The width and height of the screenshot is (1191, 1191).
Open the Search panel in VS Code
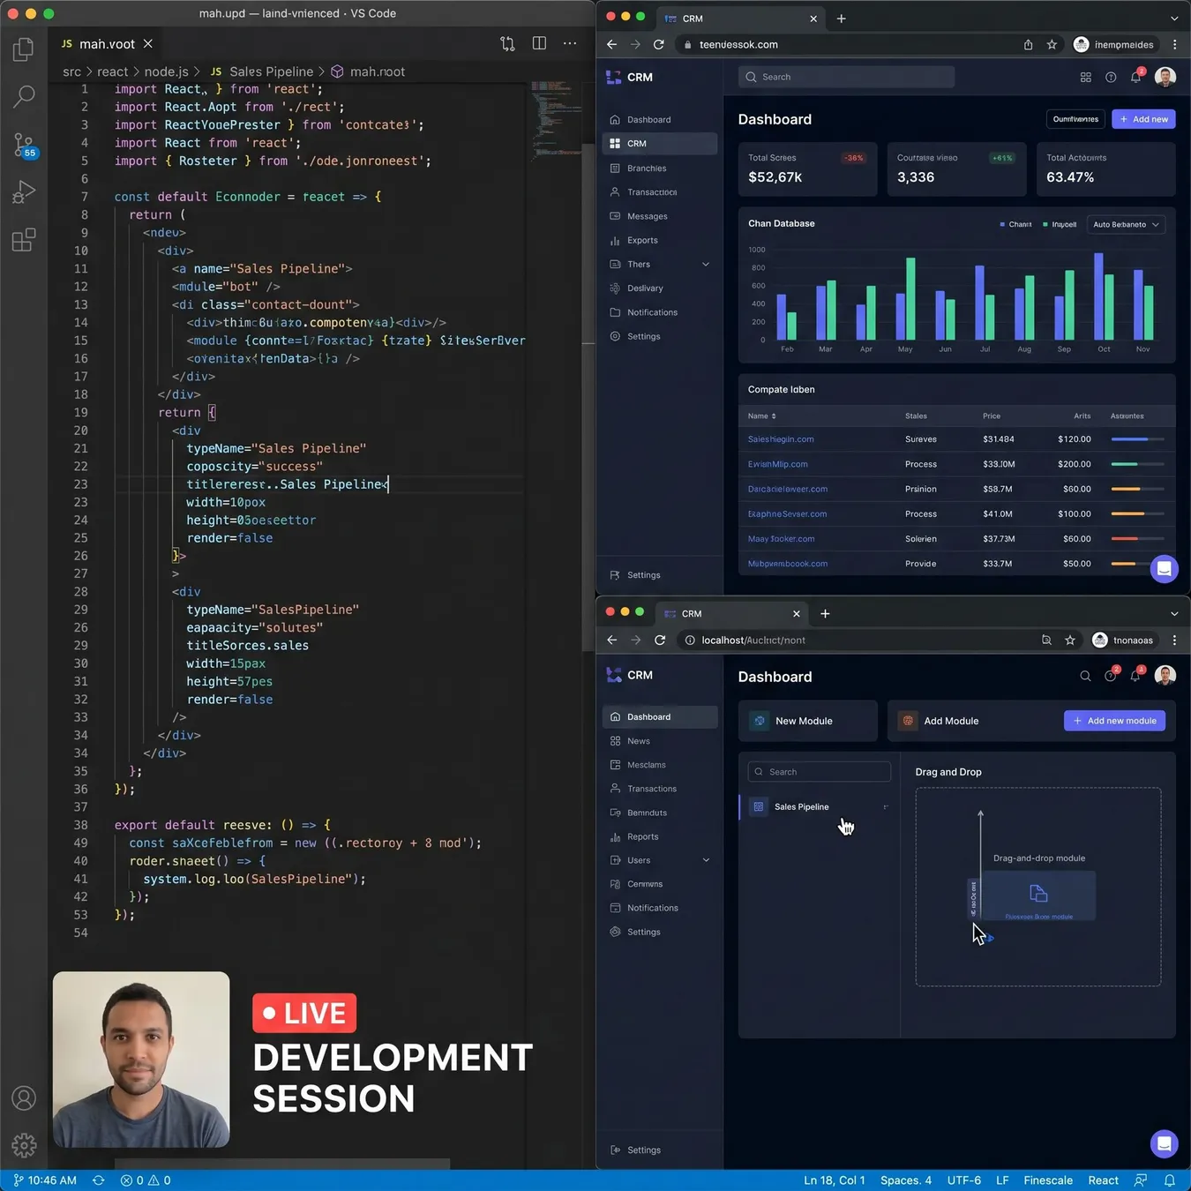coord(24,97)
